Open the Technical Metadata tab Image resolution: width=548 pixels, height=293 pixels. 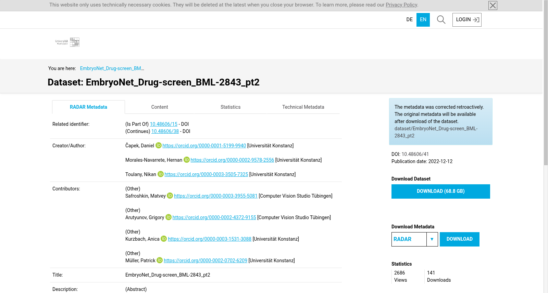(303, 107)
